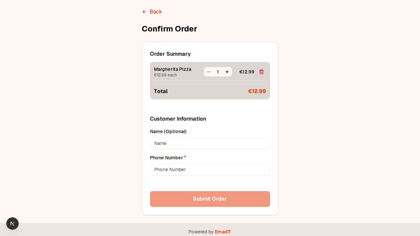Click the Submit Order button

[210, 199]
